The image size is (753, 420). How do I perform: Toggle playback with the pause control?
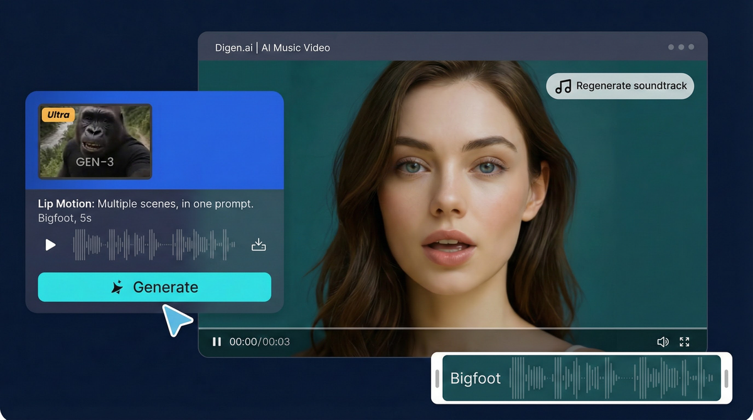pos(216,342)
